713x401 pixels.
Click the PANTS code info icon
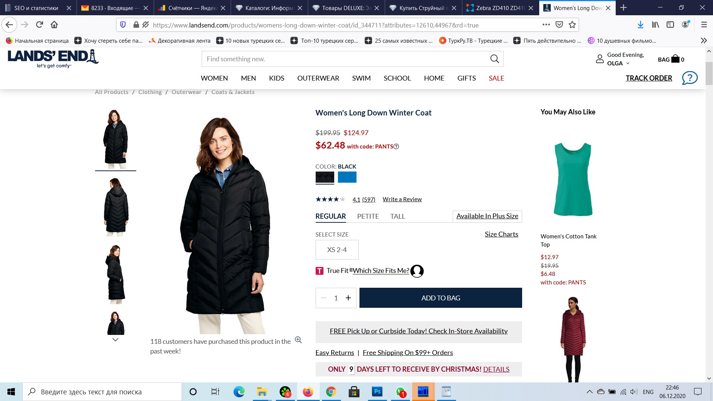pyautogui.click(x=396, y=147)
